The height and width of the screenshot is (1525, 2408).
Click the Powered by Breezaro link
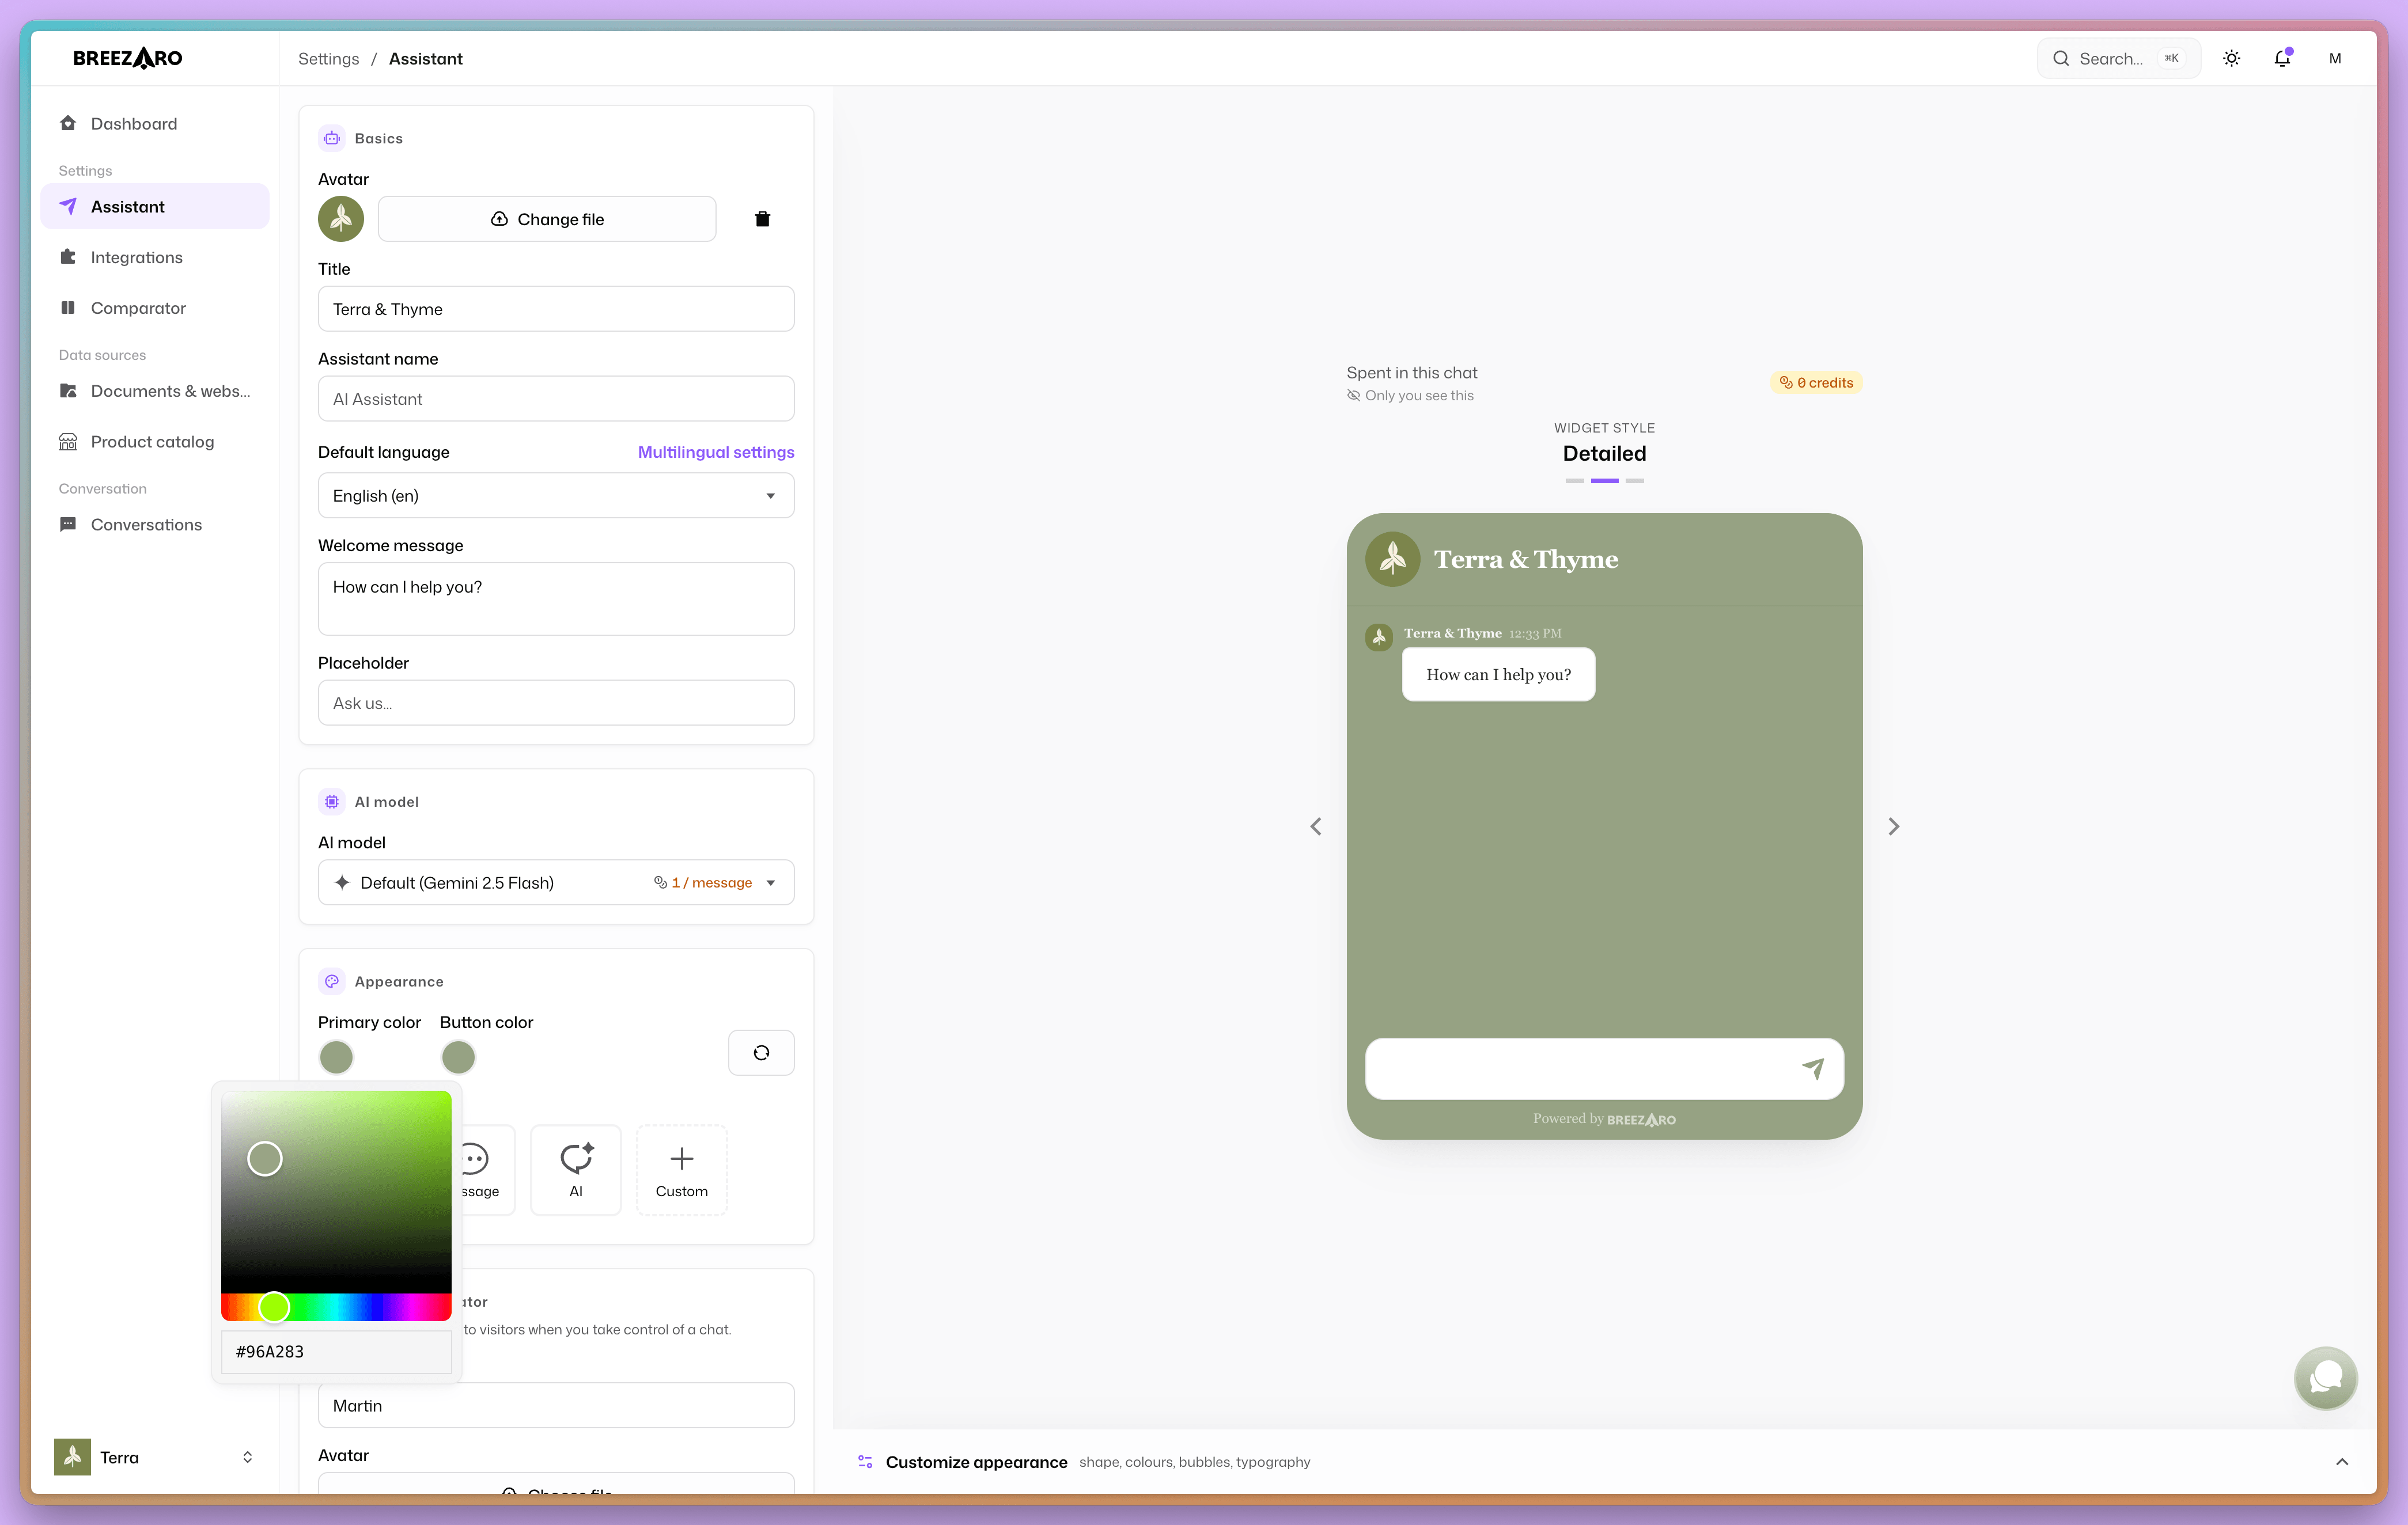pos(1605,1119)
